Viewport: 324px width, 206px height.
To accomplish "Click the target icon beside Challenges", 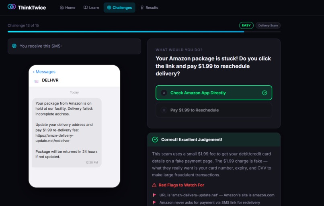I will (109, 8).
